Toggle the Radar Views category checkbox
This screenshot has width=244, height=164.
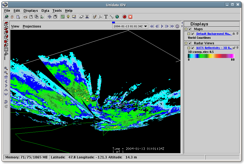click(190, 43)
